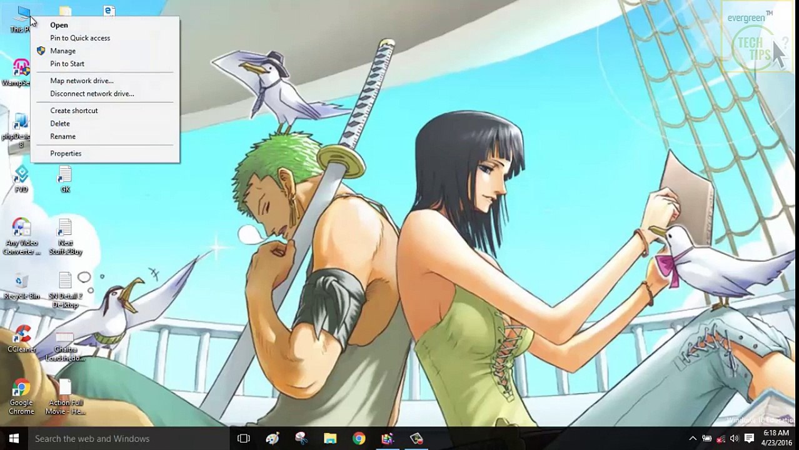Select the FVD desktop icon
Image resolution: width=799 pixels, height=450 pixels.
(x=21, y=179)
